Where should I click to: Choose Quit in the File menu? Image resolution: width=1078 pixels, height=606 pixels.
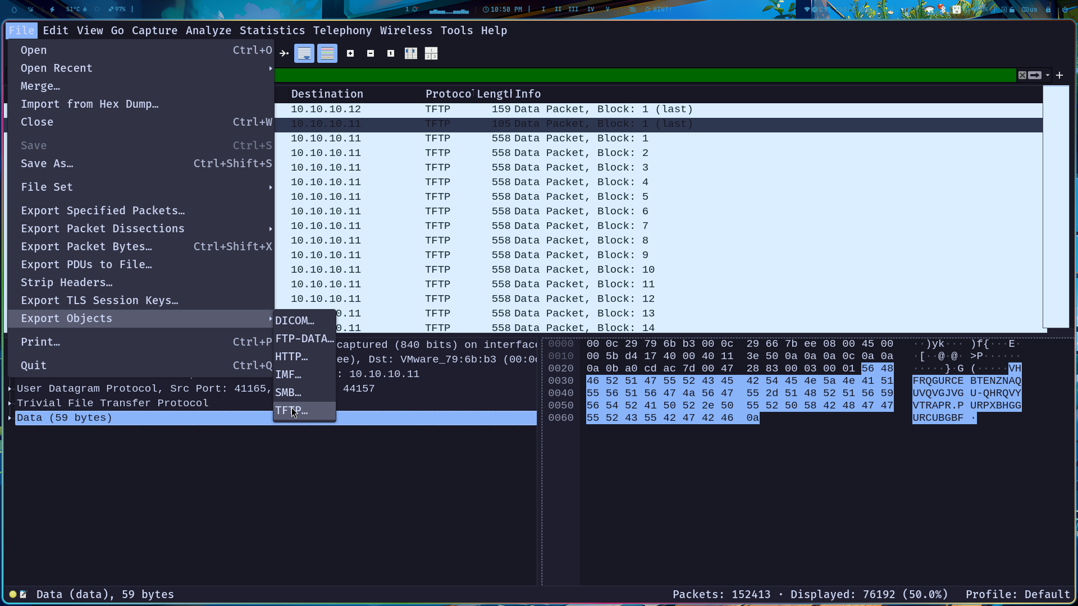point(141,365)
